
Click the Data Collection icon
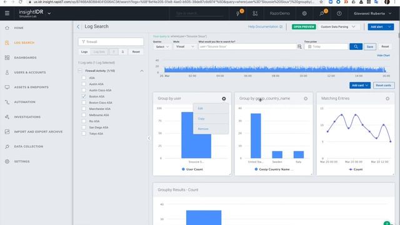7,146
